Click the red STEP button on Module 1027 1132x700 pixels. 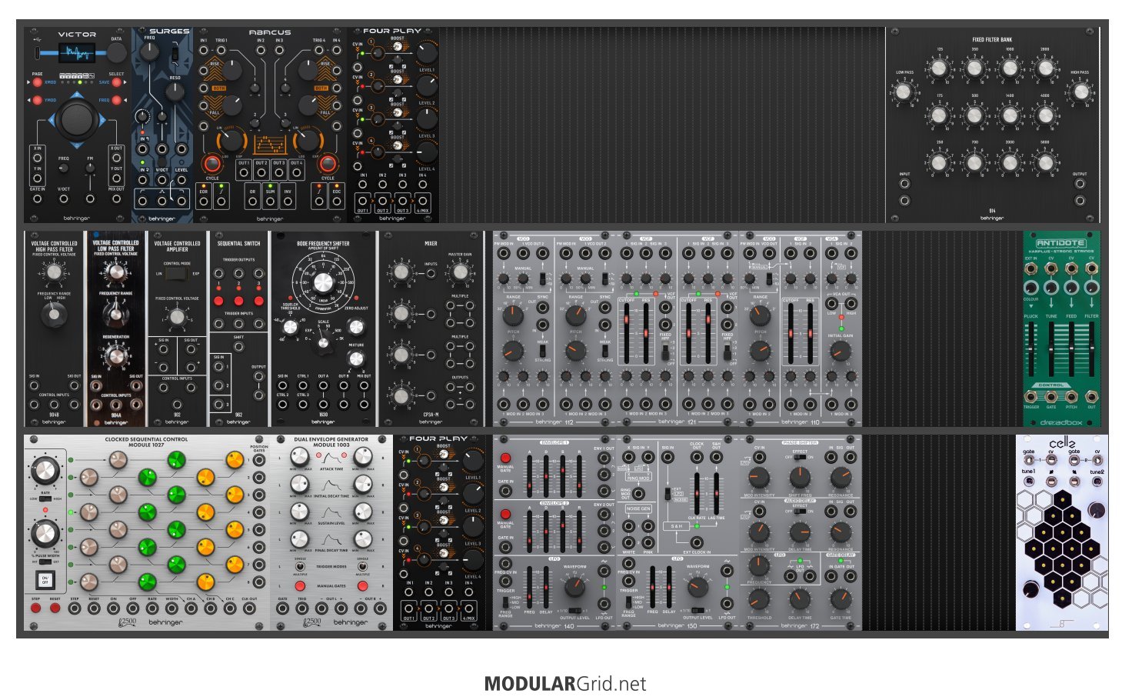[x=35, y=608]
